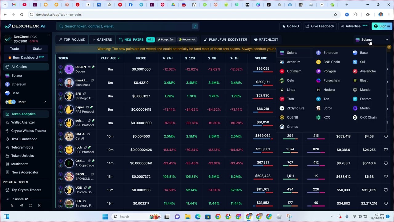Open the Top Volume tab

(72, 39)
